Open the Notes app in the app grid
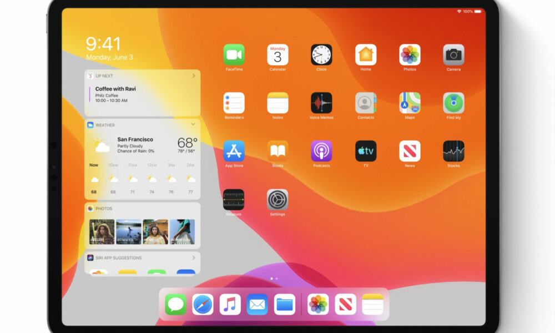This screenshot has height=333, width=555. pyautogui.click(x=277, y=103)
